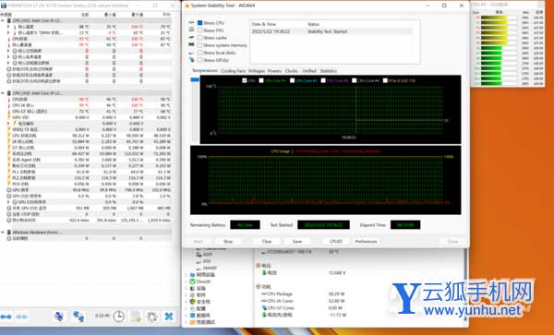Enable Stress system memory checkbox
The height and width of the screenshot is (335, 554).
200,45
